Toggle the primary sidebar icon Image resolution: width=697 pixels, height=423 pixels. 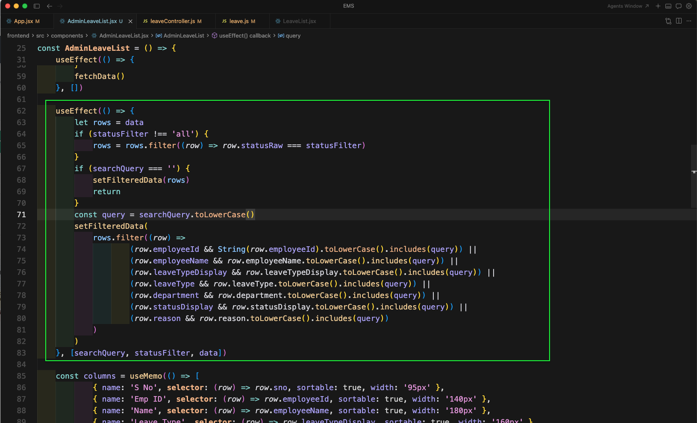coord(37,6)
